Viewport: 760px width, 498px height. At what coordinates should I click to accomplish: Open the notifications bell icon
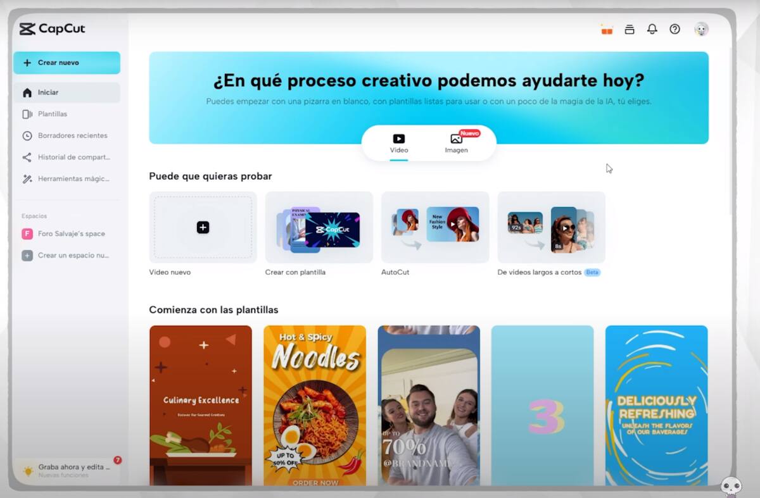(652, 29)
